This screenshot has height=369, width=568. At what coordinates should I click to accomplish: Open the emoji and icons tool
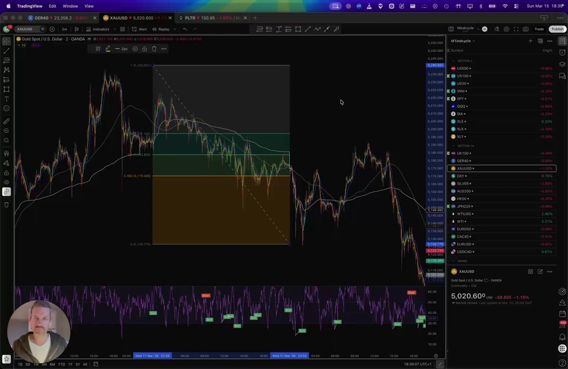pos(7,108)
